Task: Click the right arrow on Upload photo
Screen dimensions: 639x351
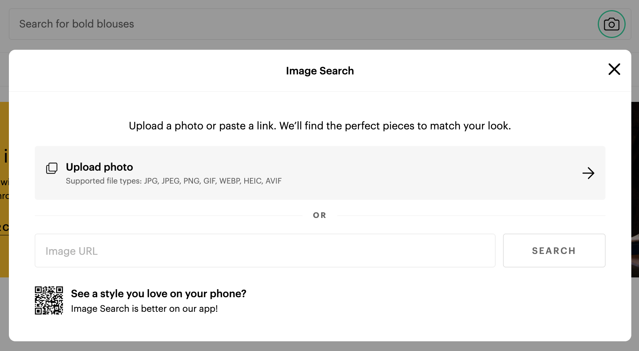Action: click(588, 173)
